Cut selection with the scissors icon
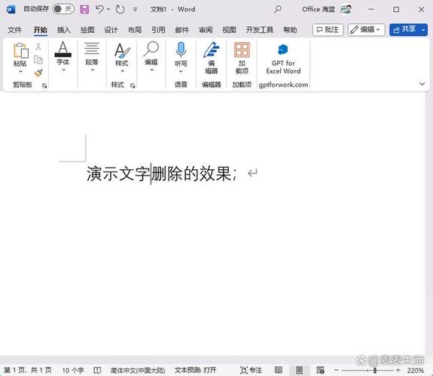The image size is (433, 376). click(38, 47)
